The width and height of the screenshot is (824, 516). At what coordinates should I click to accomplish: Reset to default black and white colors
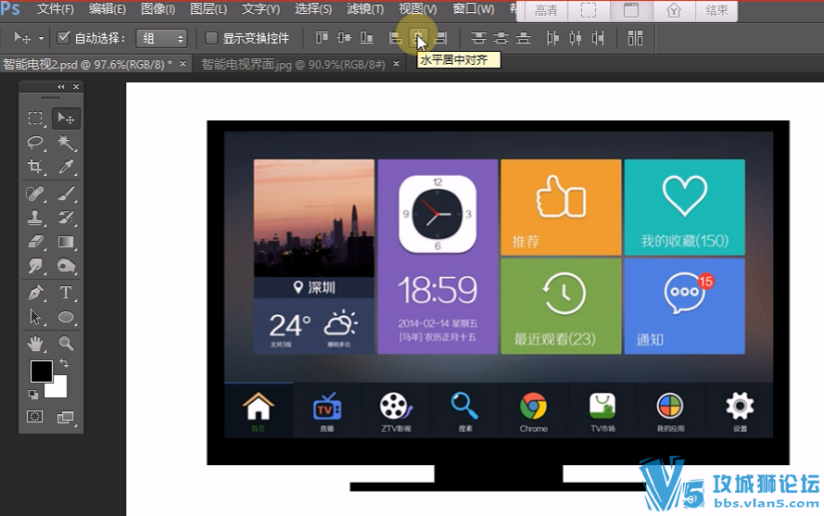pyautogui.click(x=32, y=394)
